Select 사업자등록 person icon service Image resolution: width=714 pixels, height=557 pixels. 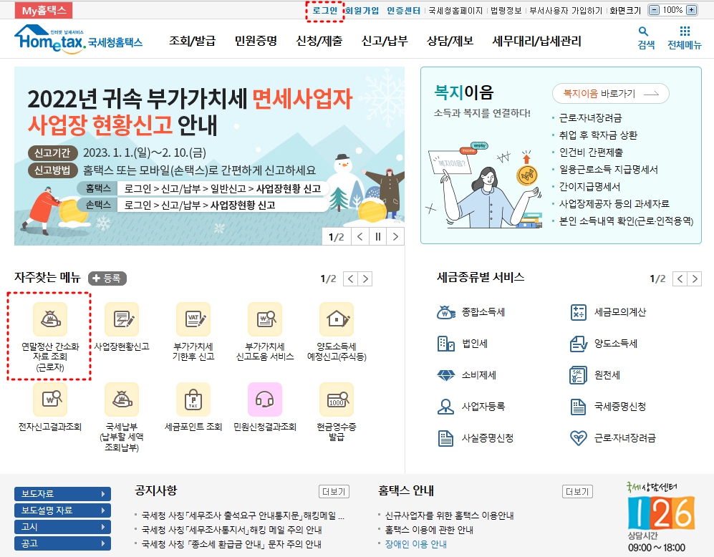[471, 407]
